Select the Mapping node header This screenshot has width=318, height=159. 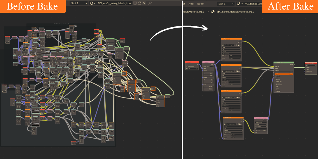pyautogui.click(x=208, y=62)
